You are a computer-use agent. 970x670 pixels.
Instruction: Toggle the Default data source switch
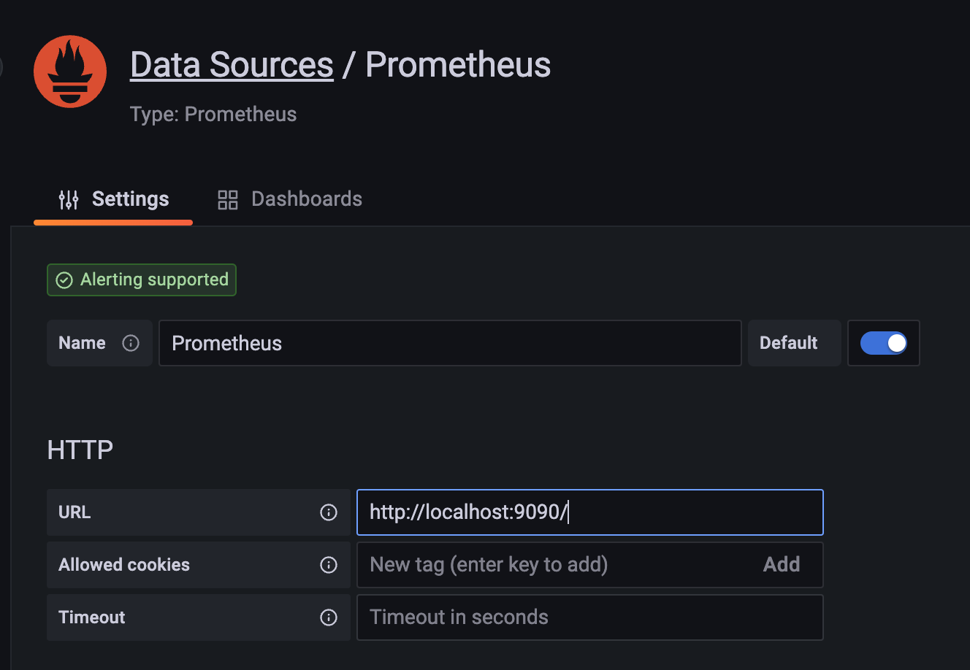[x=883, y=343]
